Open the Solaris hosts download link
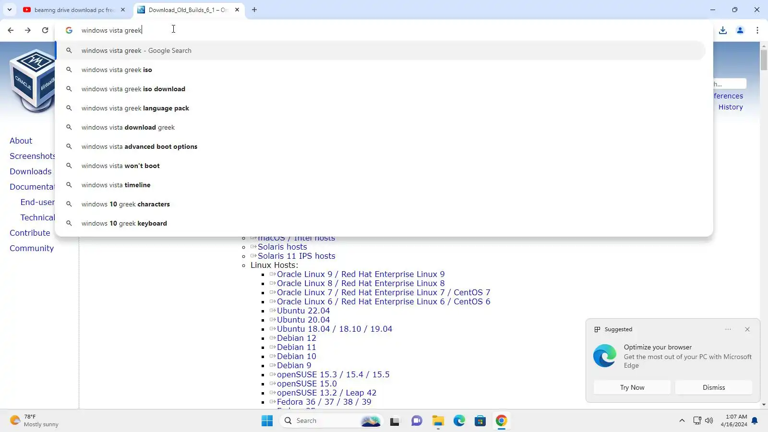 click(x=282, y=247)
